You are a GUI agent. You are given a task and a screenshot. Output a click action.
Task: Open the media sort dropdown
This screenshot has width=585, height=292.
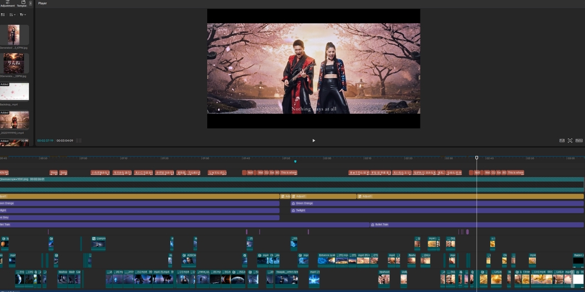pyautogui.click(x=13, y=15)
